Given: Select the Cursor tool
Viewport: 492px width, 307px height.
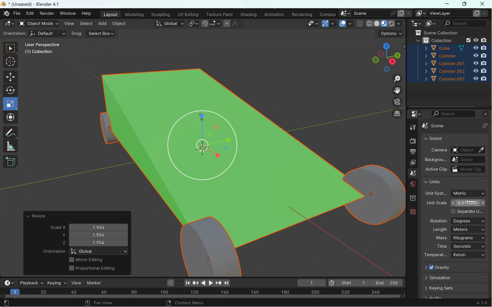Looking at the screenshot, I should (x=10, y=62).
